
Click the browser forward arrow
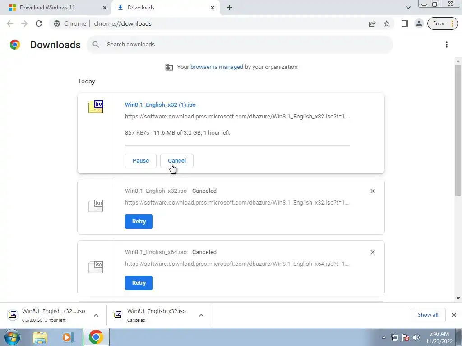24,23
